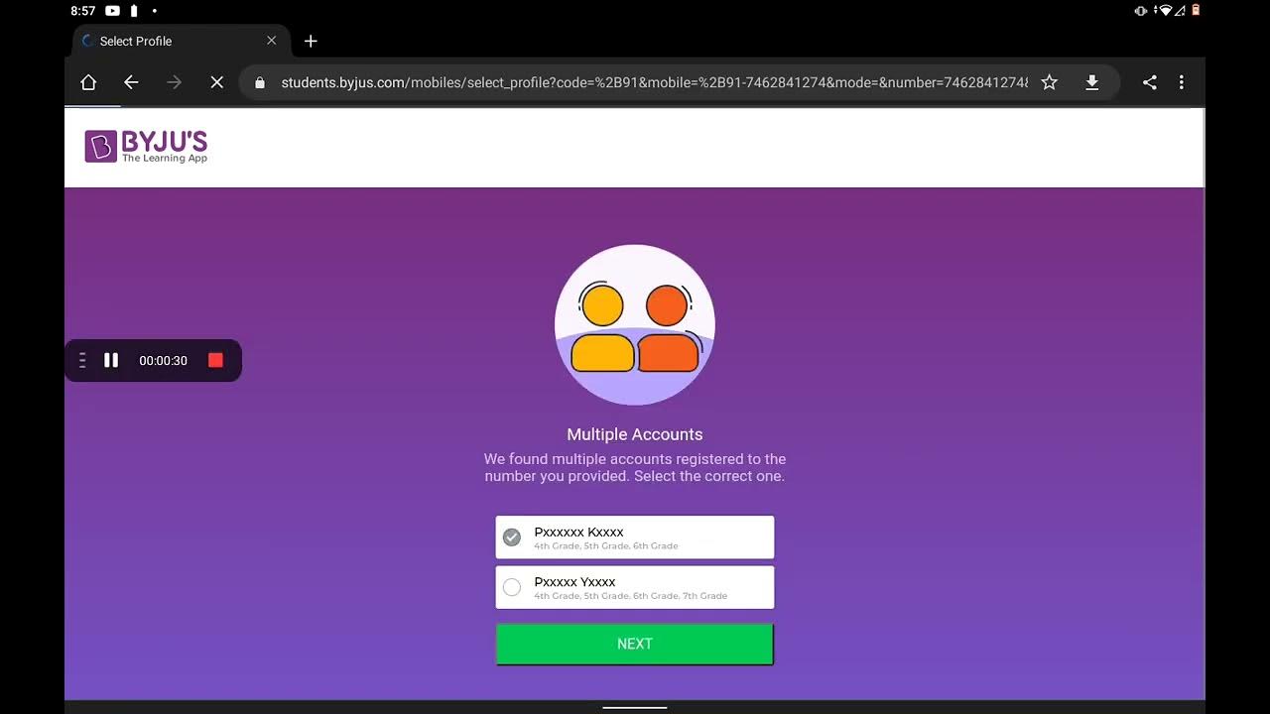Click the greyed forward arrow

(174, 82)
